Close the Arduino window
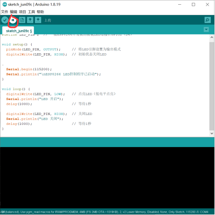Screen dimensions: 215x215 click(207, 5)
